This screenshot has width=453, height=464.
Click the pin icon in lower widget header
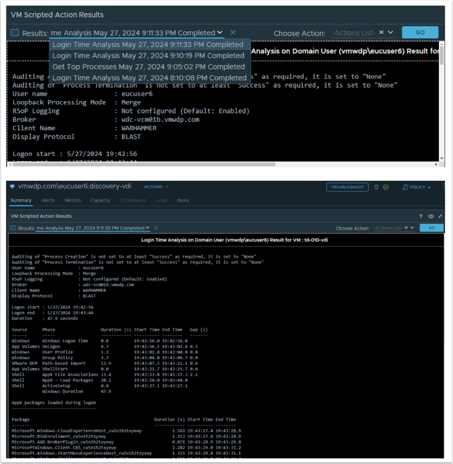pyautogui.click(x=440, y=216)
